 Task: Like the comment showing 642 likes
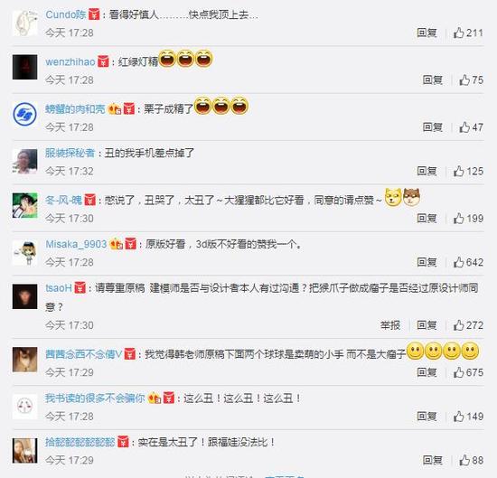458,262
